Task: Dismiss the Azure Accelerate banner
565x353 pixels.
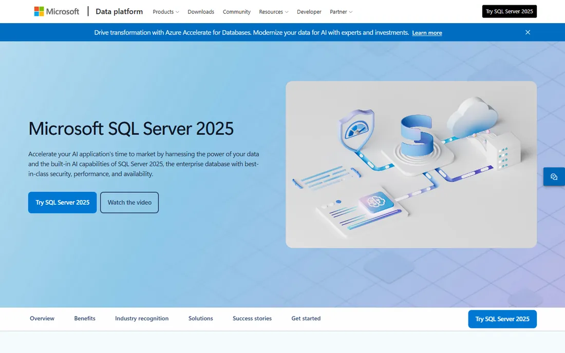Action: pyautogui.click(x=528, y=32)
